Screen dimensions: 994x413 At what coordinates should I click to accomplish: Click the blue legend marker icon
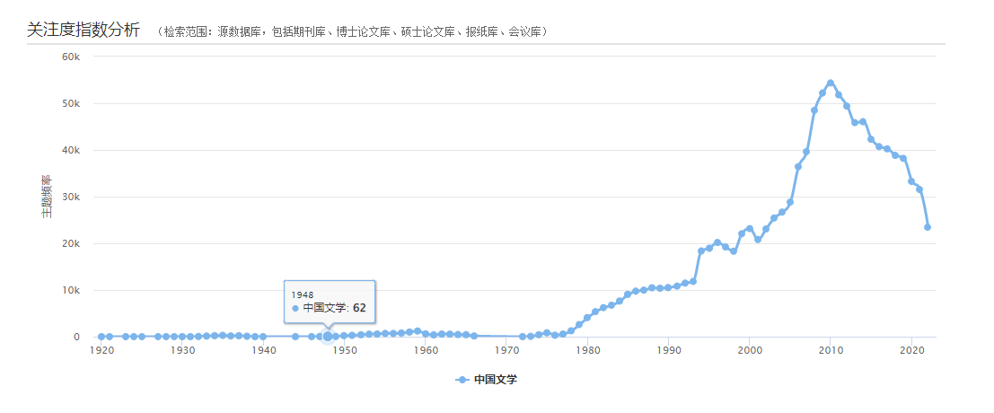pos(462,380)
